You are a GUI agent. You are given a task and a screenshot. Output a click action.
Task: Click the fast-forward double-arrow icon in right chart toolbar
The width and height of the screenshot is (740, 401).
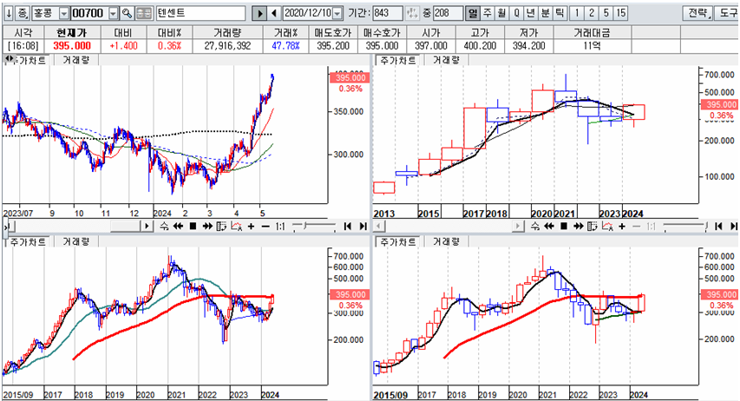point(577,226)
